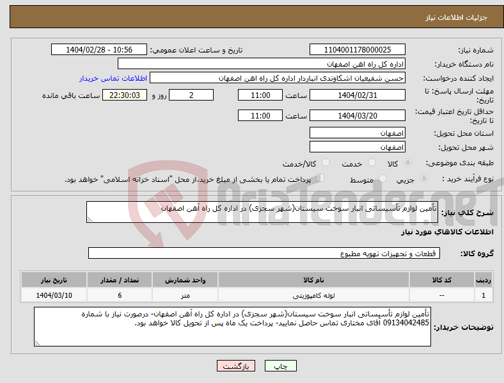Click the چاپ print button
This screenshot has width=504, height=383.
281,366
